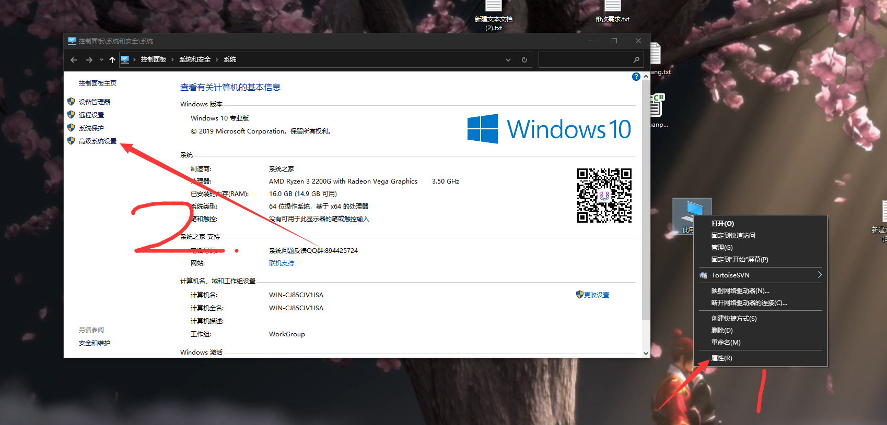Image resolution: width=887 pixels, height=425 pixels.
Task: Choose 映射网络驱动器(N)... menu entry
Action: pyautogui.click(x=761, y=290)
